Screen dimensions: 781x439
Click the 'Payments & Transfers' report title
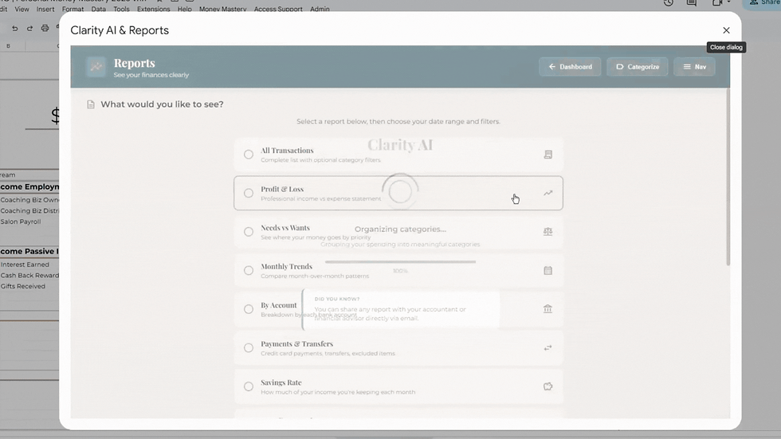[296, 344]
